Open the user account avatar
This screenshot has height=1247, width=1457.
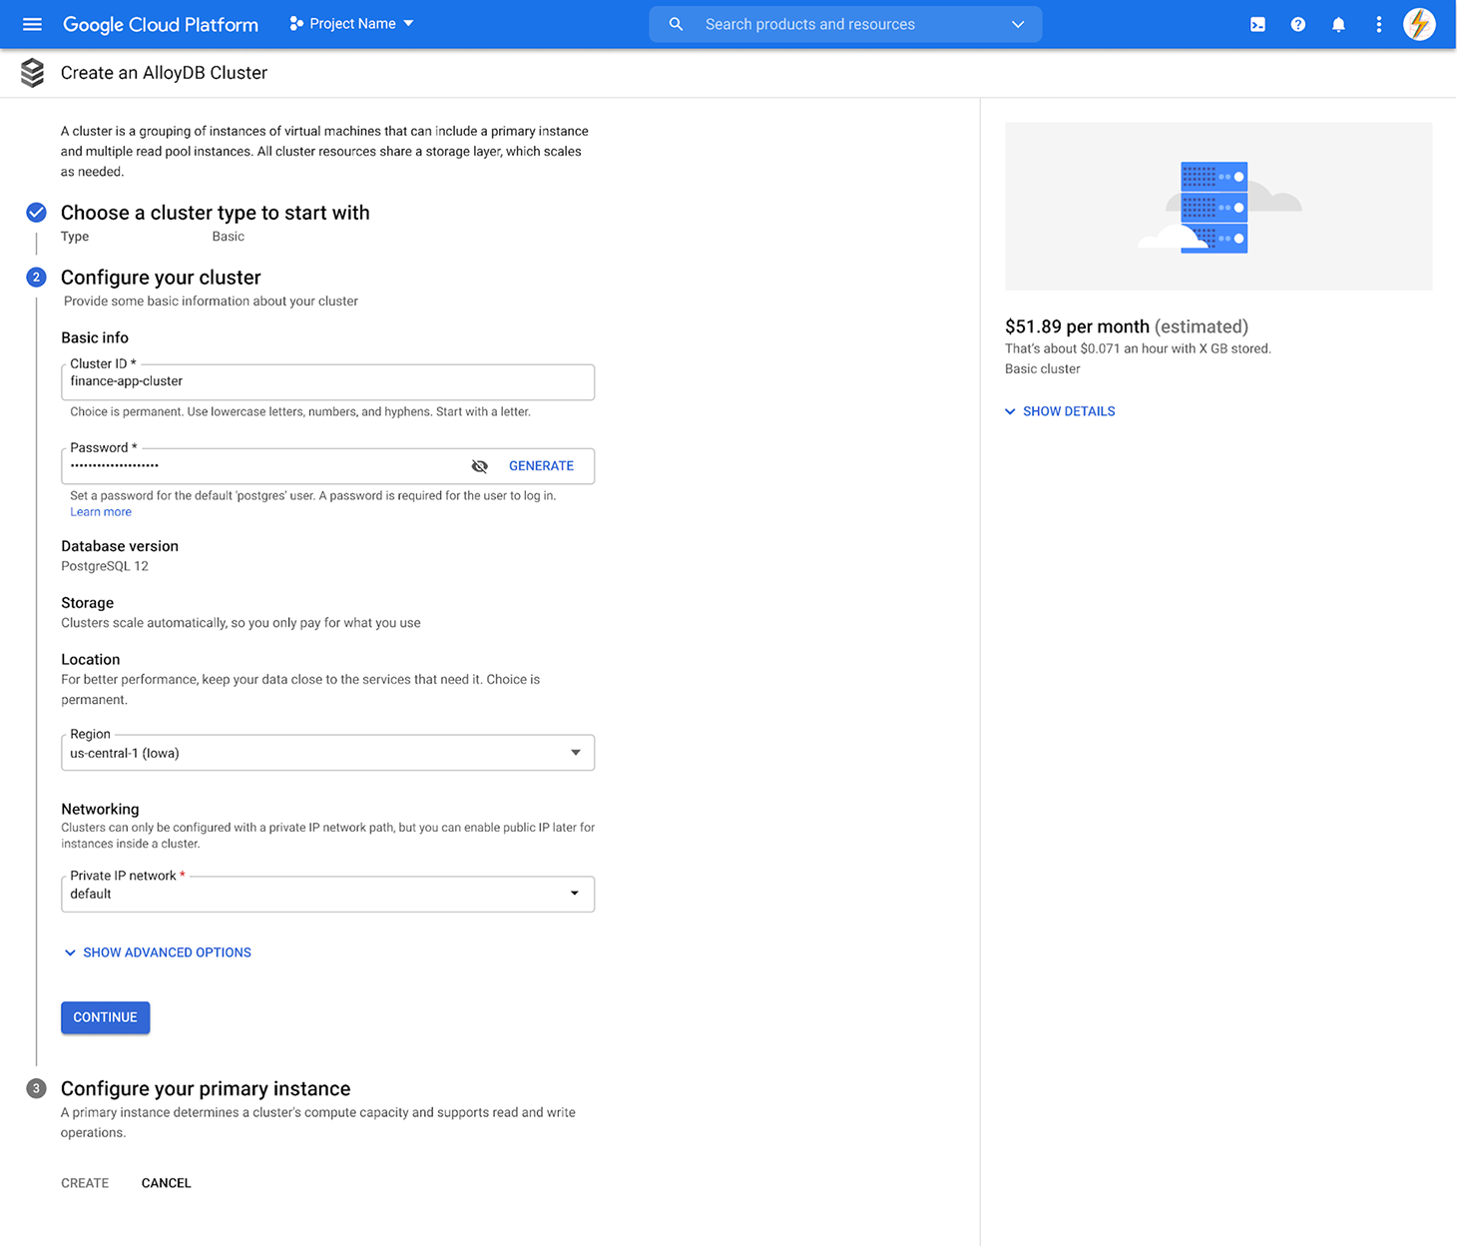pos(1419,24)
